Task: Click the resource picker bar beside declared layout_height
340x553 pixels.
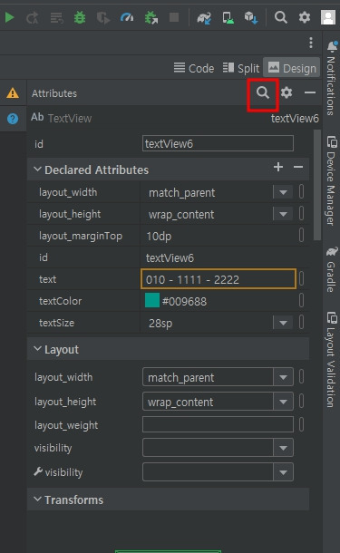Action: point(302,214)
